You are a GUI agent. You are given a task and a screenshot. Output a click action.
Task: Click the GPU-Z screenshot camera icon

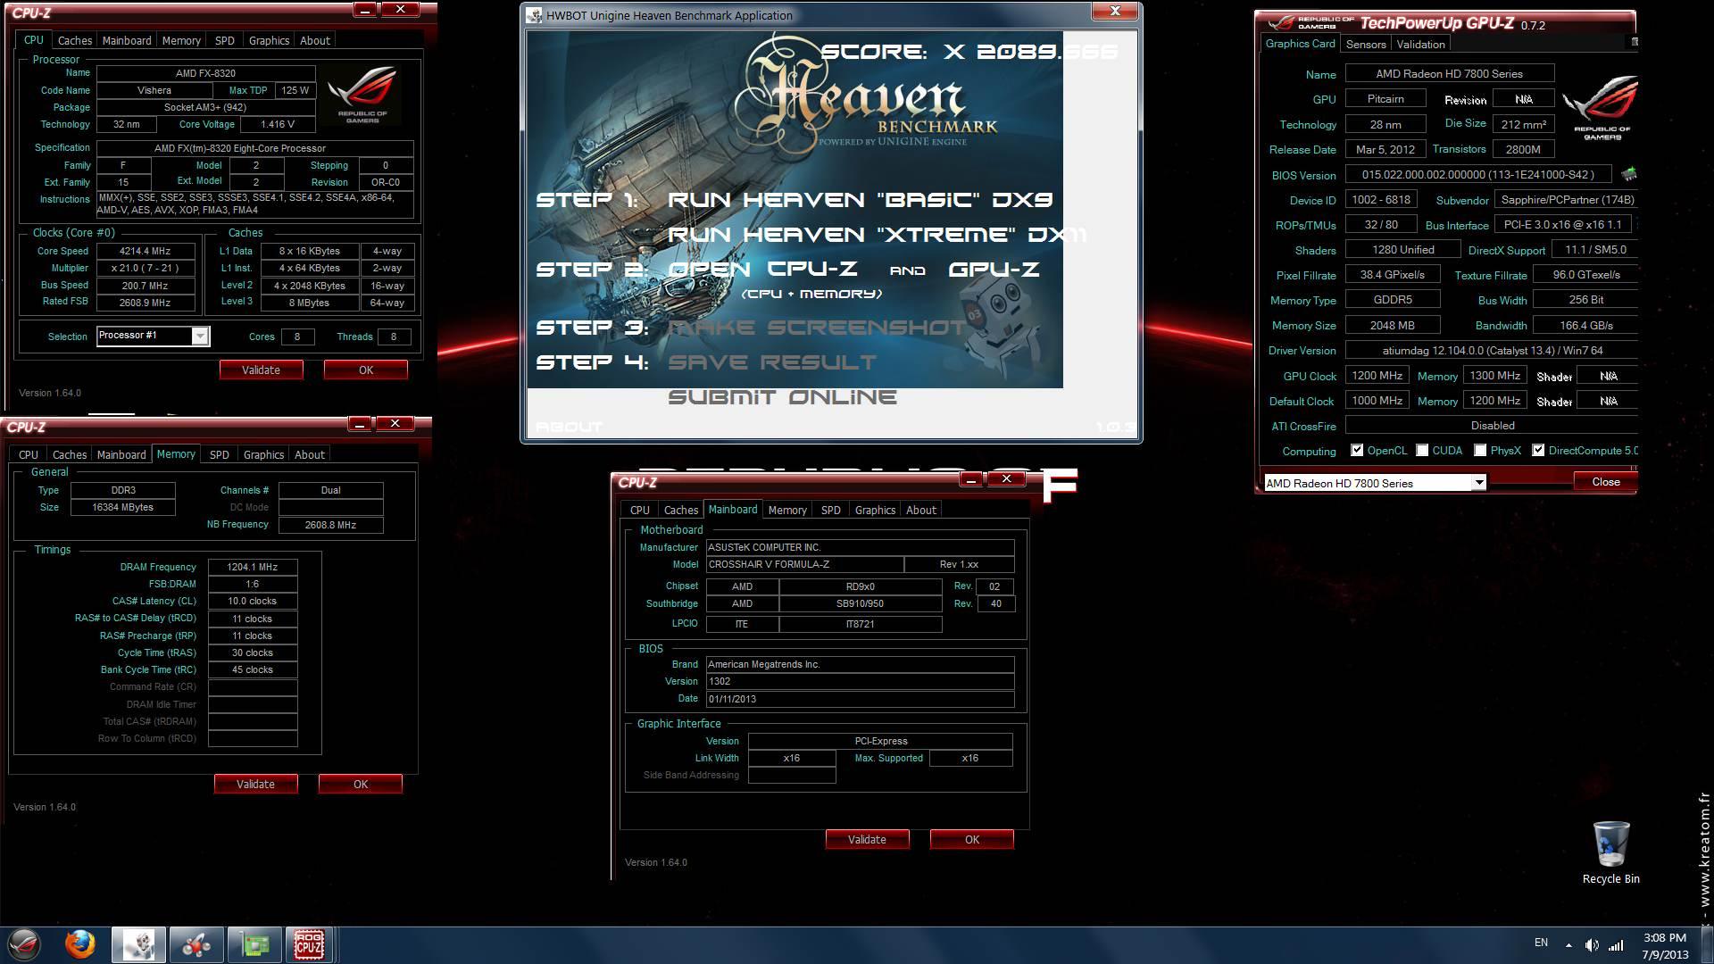pos(1634,42)
